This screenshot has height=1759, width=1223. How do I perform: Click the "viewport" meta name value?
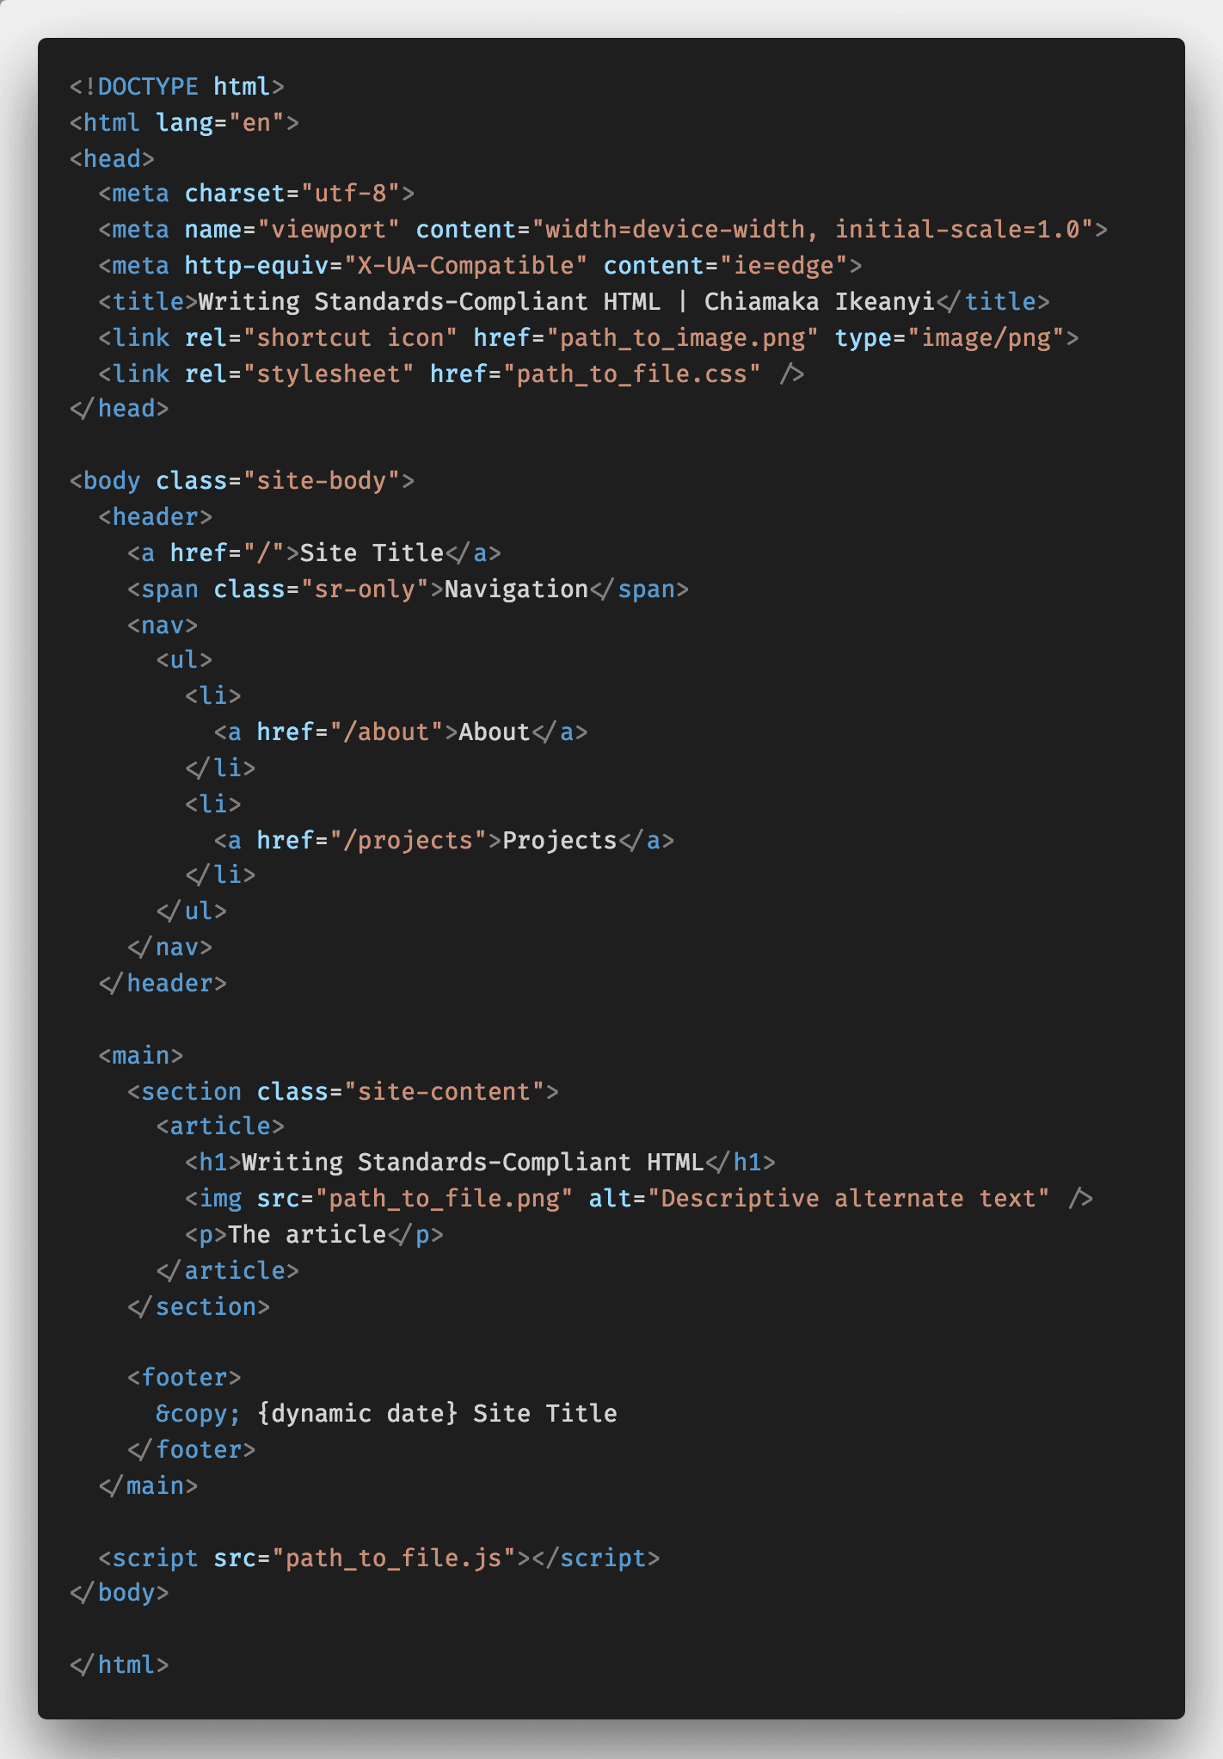pyautogui.click(x=329, y=230)
